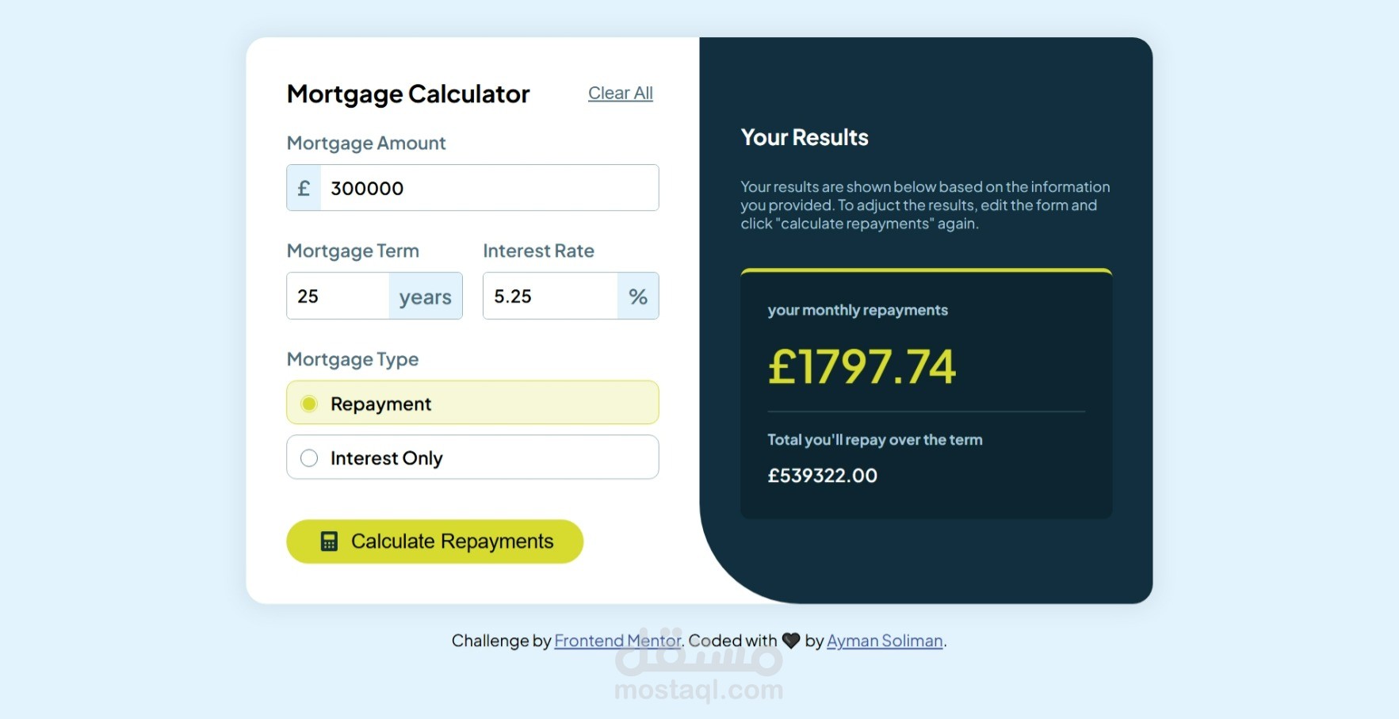Focus the Mortgage Amount input field
Screen dimensions: 1399x719
[x=489, y=188]
